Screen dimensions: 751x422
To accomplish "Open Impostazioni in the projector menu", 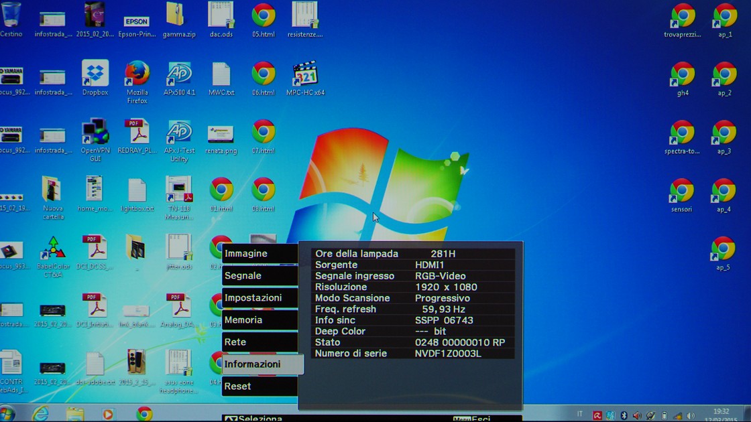I will coord(259,297).
